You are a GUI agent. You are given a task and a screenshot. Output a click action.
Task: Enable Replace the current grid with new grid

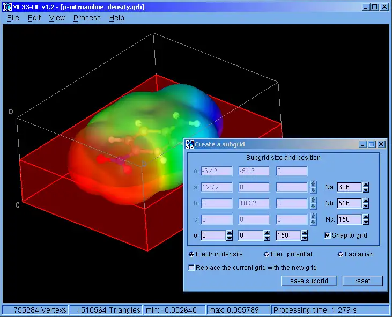[191, 268]
